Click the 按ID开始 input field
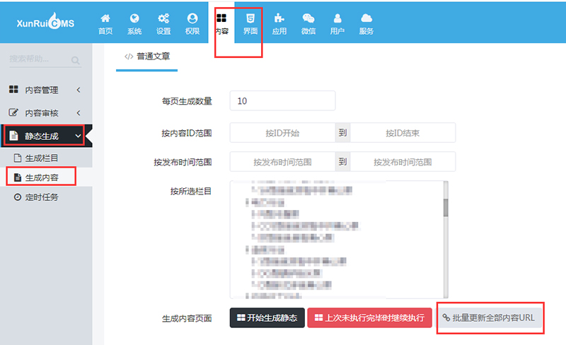 pyautogui.click(x=282, y=133)
